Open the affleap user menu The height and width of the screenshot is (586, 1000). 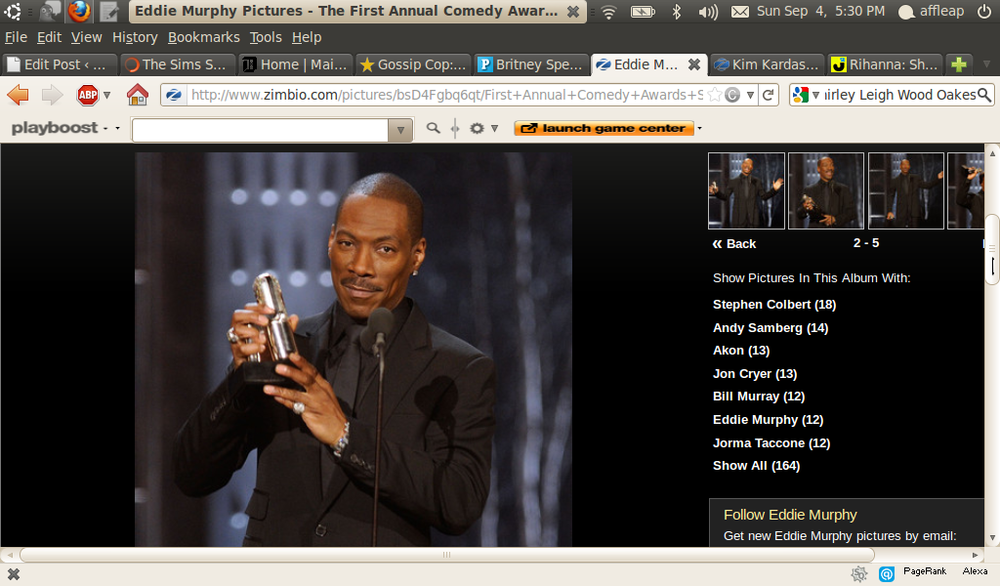click(x=931, y=12)
